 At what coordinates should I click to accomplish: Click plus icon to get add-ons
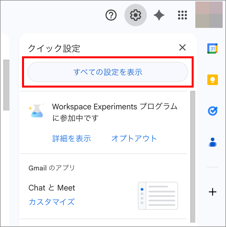[x=213, y=192]
